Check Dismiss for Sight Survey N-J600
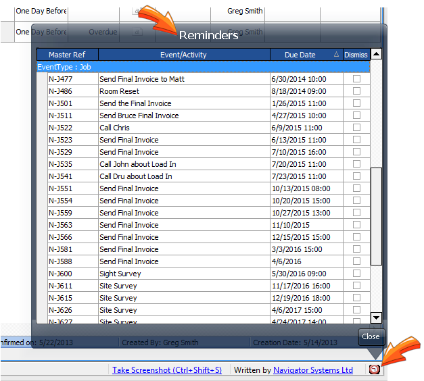 pos(356,274)
